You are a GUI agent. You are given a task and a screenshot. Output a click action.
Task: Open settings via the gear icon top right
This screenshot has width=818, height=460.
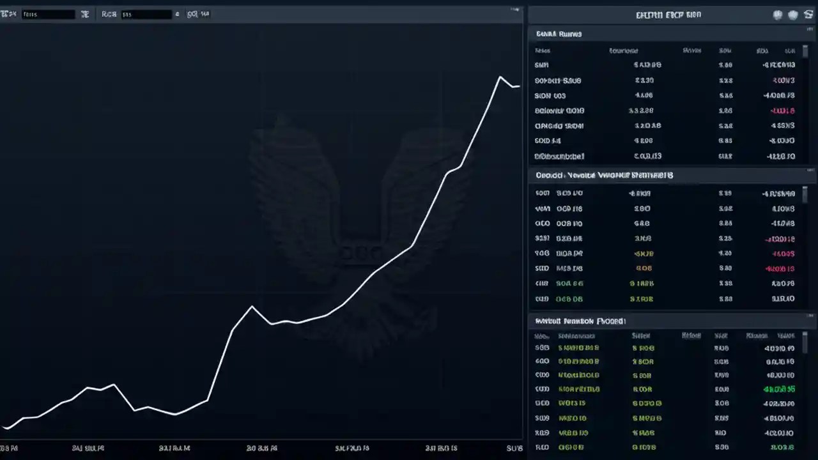808,15
